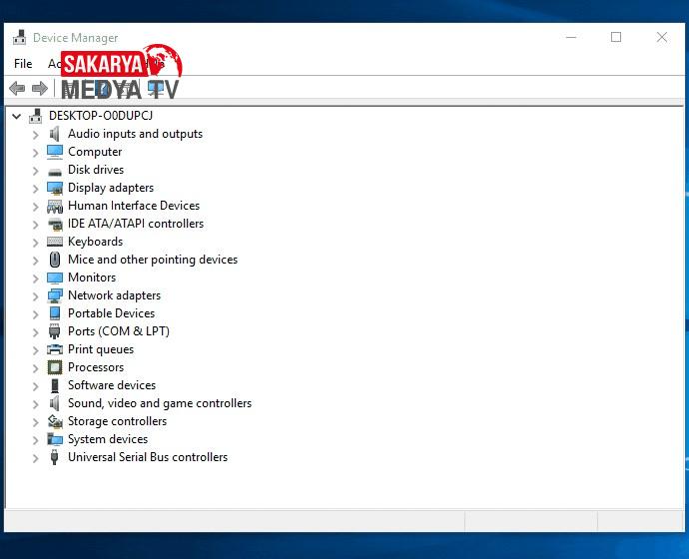Click the Forward arrow in the toolbar
This screenshot has width=689, height=559.
[40, 89]
